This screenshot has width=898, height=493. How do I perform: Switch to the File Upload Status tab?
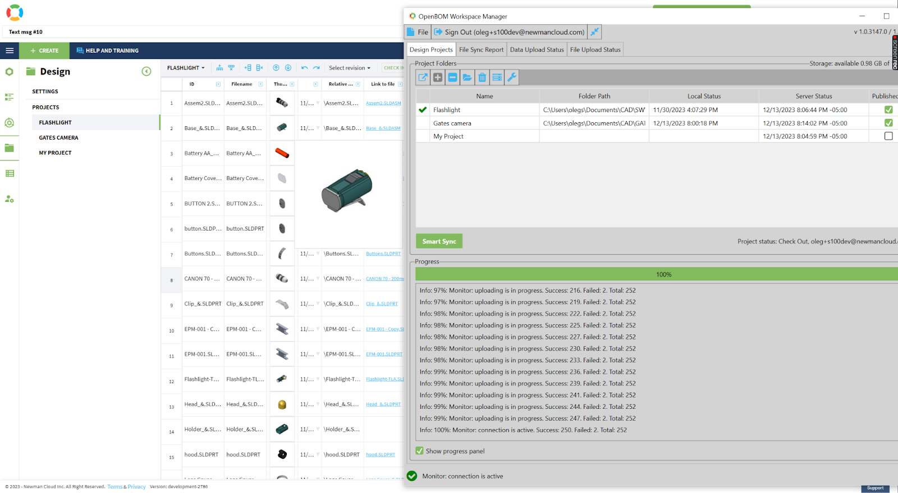595,49
